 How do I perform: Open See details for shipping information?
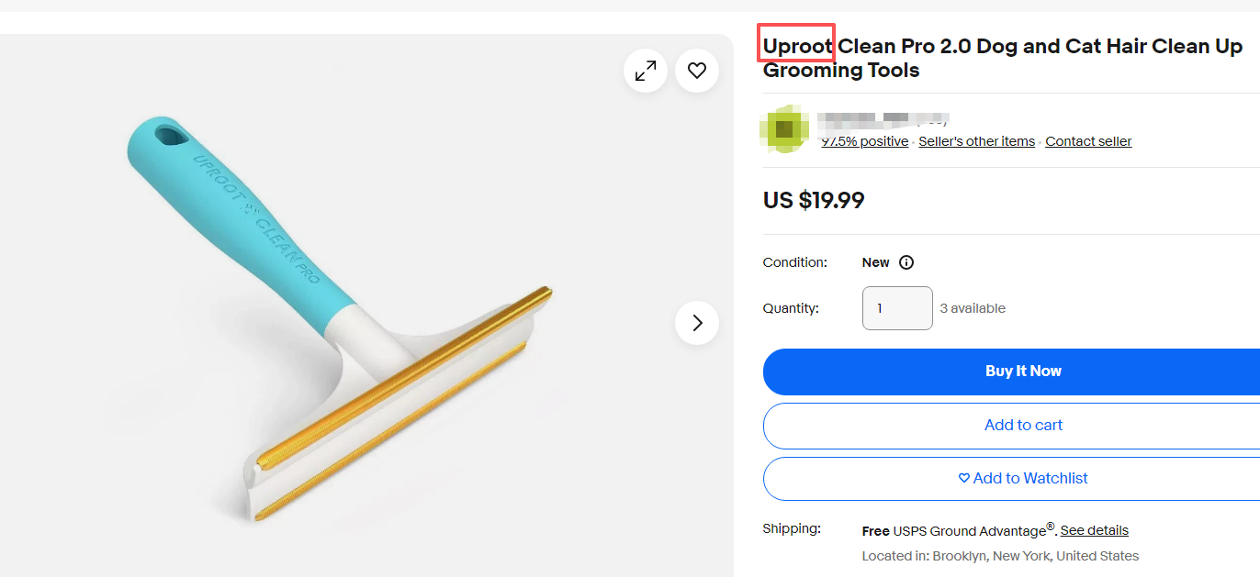(x=1094, y=530)
